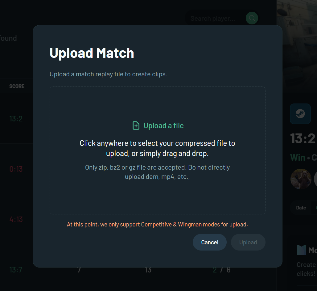This screenshot has height=291, width=317.
Task: Click the green Win result label
Action: [x=298, y=157]
